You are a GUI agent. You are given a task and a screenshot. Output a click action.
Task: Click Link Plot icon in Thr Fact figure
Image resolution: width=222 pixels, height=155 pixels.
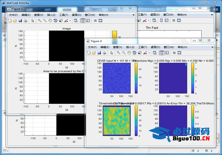154,20
